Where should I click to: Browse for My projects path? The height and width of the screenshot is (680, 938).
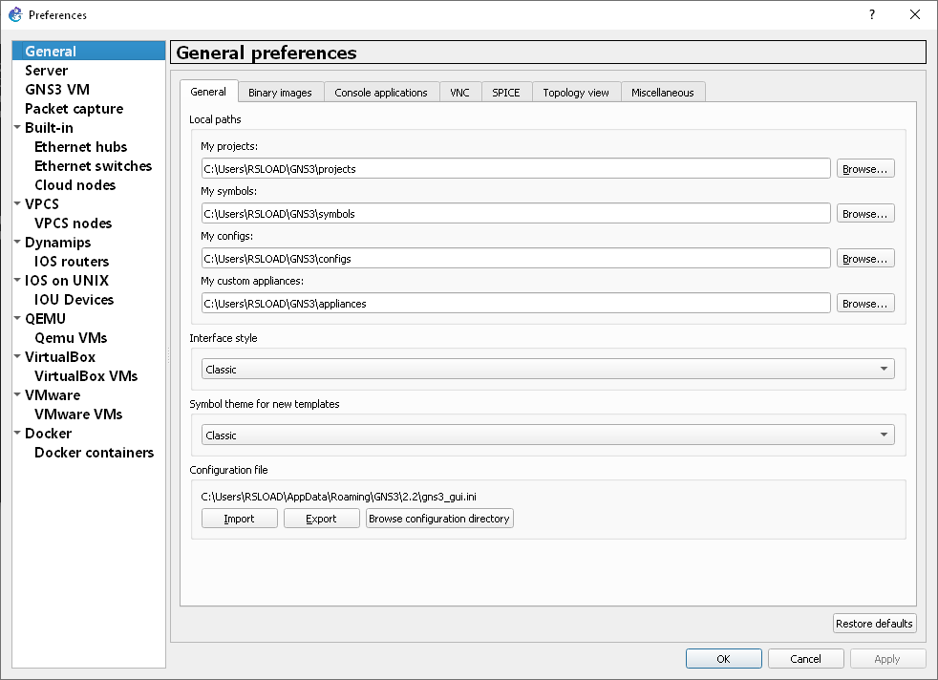point(865,169)
